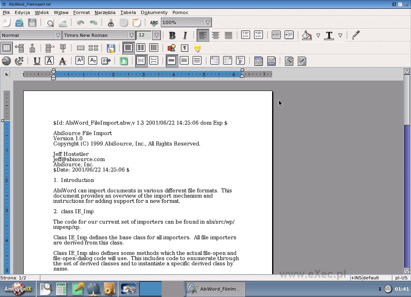This screenshot has height=297, width=411.
Task: Open the Plik menu
Action: coord(6,12)
